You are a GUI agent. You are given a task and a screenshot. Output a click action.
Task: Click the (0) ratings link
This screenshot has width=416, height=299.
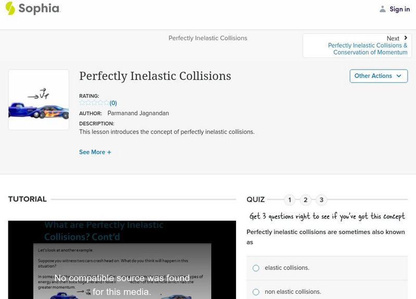pos(112,102)
